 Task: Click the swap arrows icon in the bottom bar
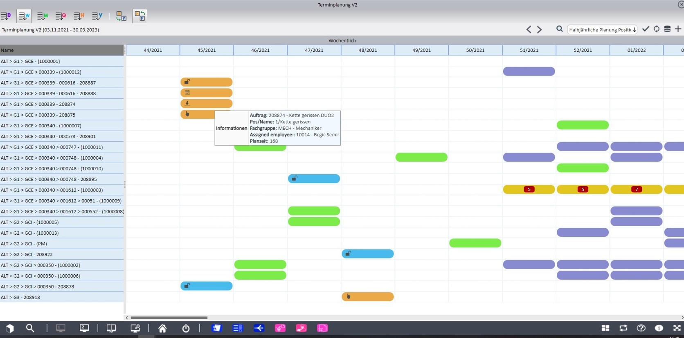[x=623, y=328]
